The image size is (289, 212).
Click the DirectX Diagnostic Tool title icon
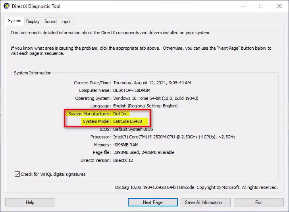click(x=7, y=6)
